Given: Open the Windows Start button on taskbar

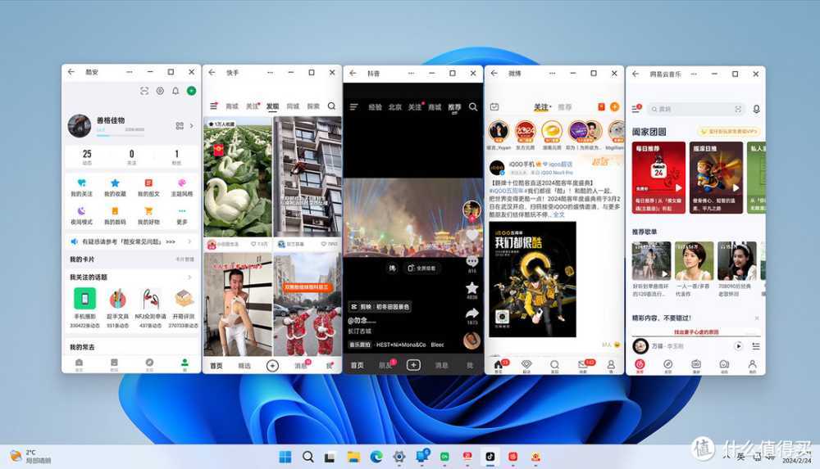Looking at the screenshot, I should pos(285,457).
